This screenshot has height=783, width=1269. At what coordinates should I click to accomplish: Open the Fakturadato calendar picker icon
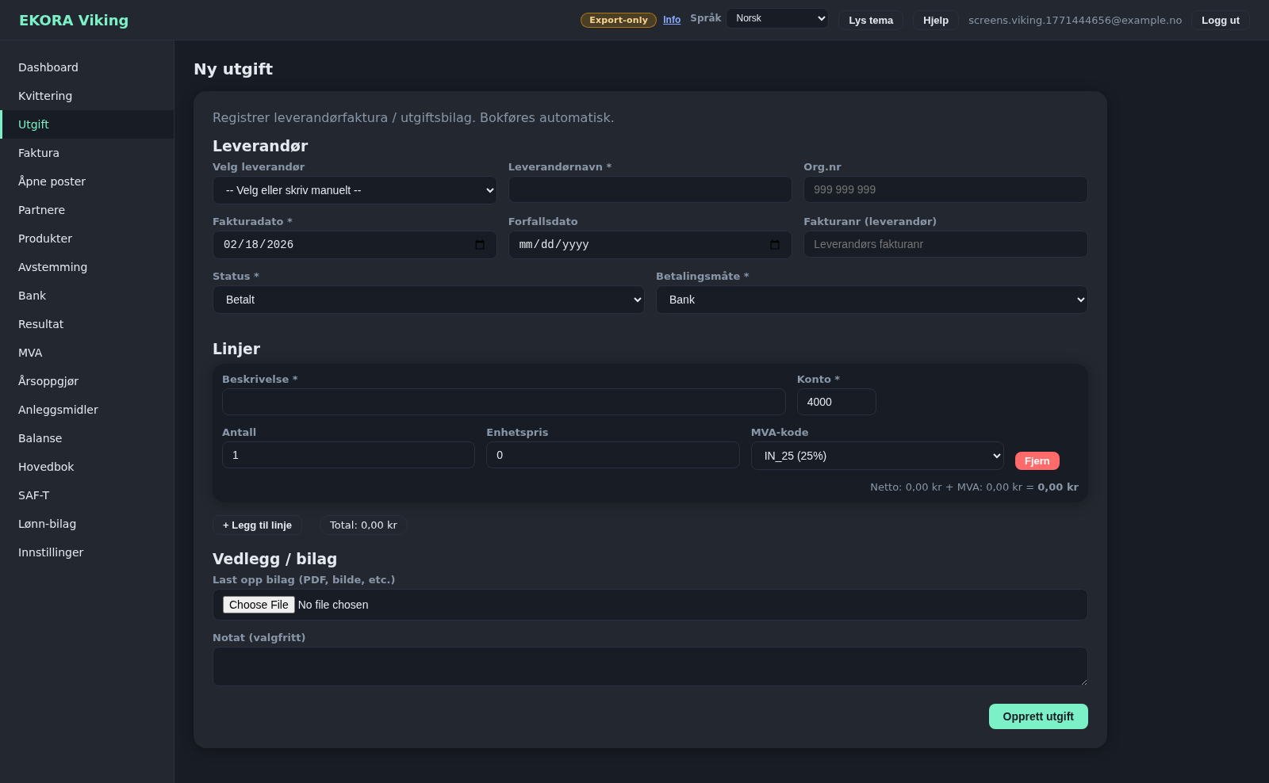[x=480, y=245]
